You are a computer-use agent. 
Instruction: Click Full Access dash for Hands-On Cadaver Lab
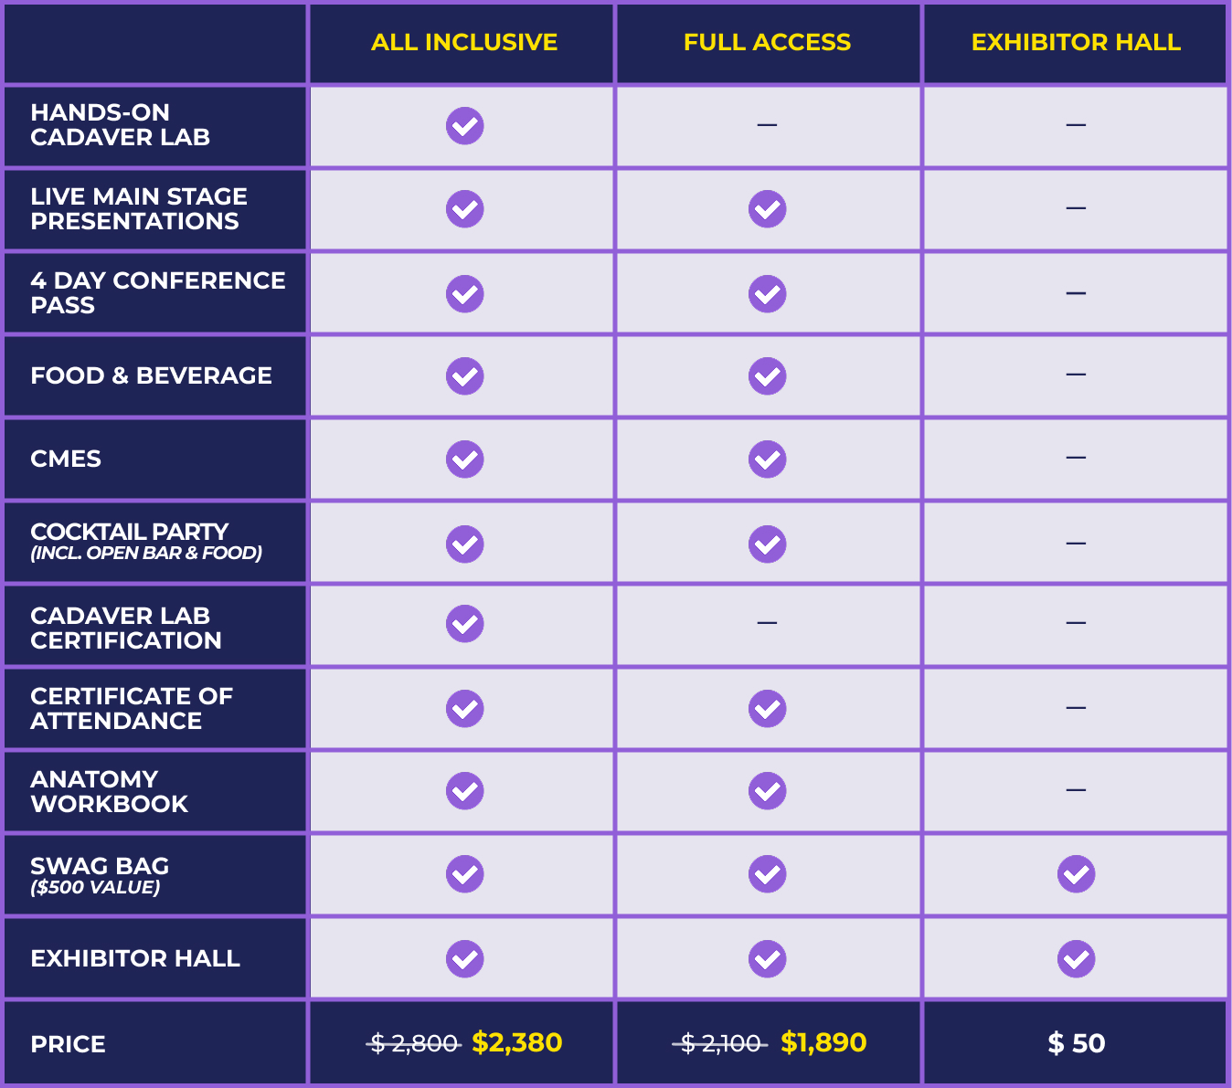pyautogui.click(x=768, y=124)
